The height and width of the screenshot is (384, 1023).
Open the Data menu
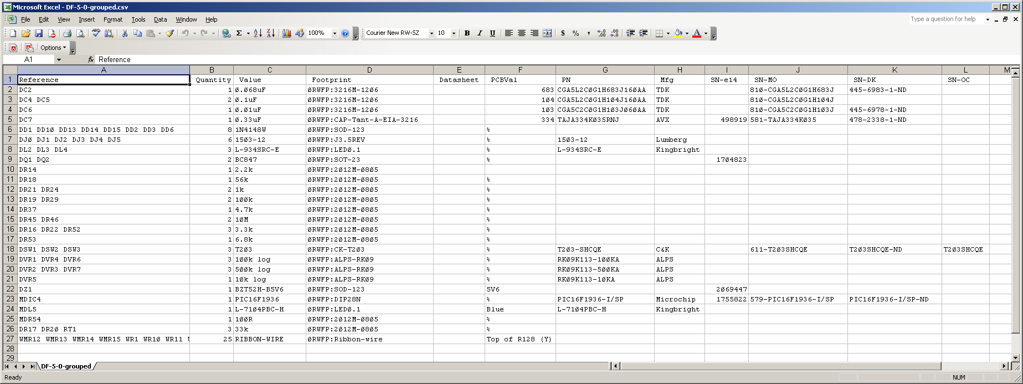161,19
